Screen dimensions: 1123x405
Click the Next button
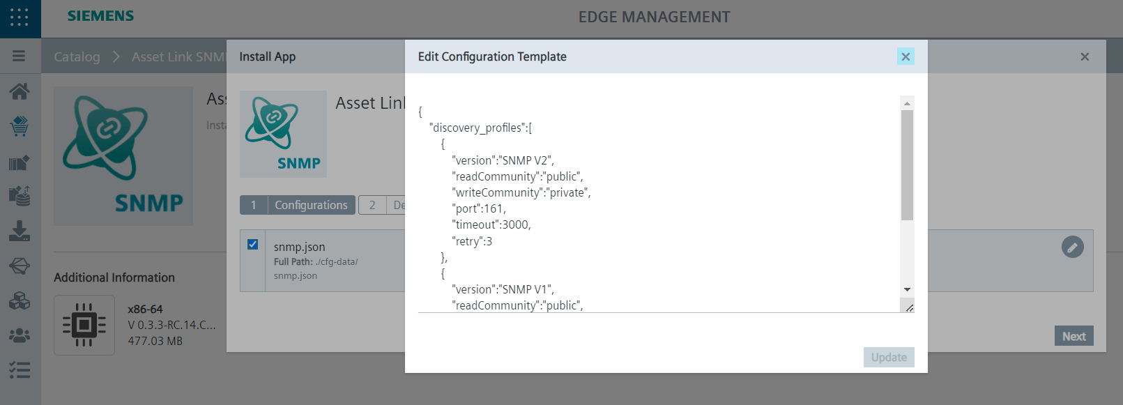1074,336
